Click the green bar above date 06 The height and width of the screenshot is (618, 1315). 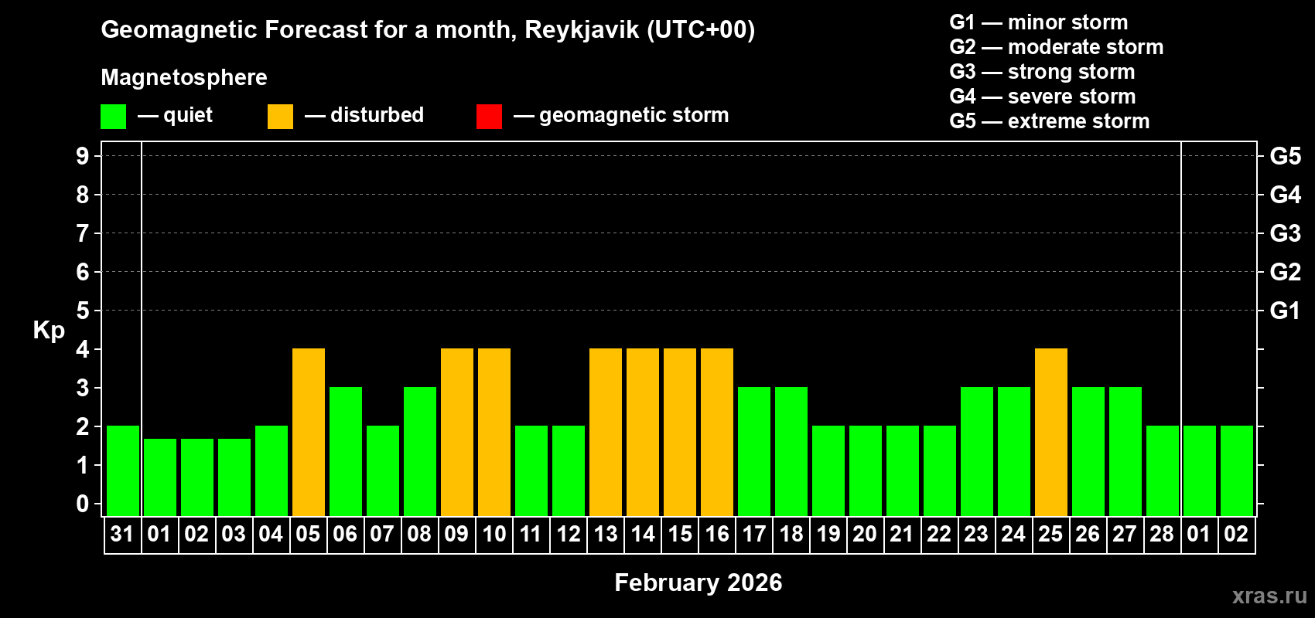coord(346,452)
